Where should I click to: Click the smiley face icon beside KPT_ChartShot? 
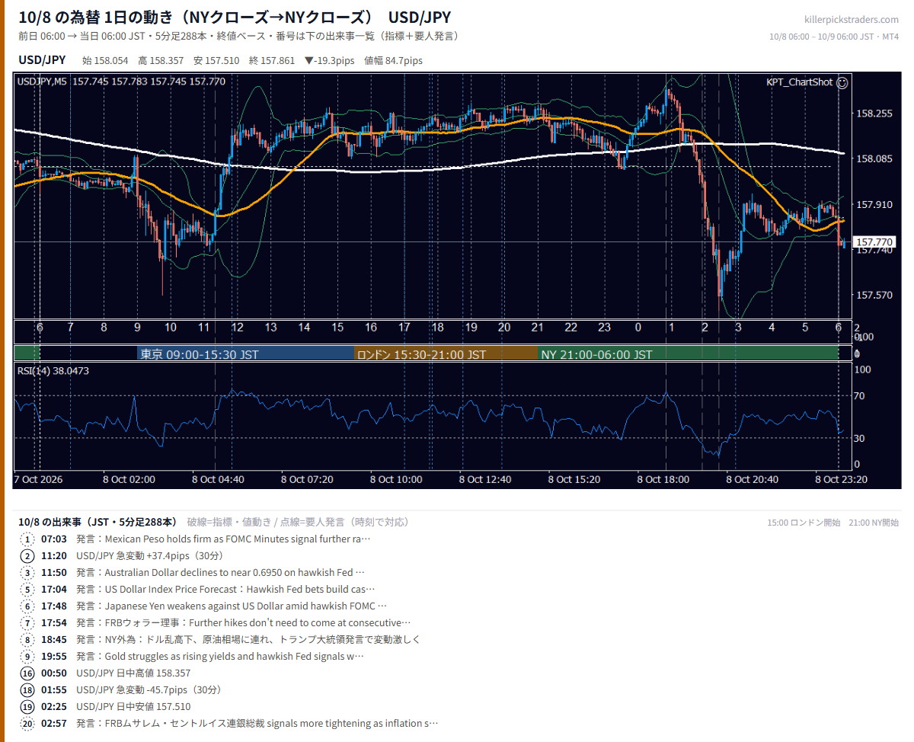[842, 82]
